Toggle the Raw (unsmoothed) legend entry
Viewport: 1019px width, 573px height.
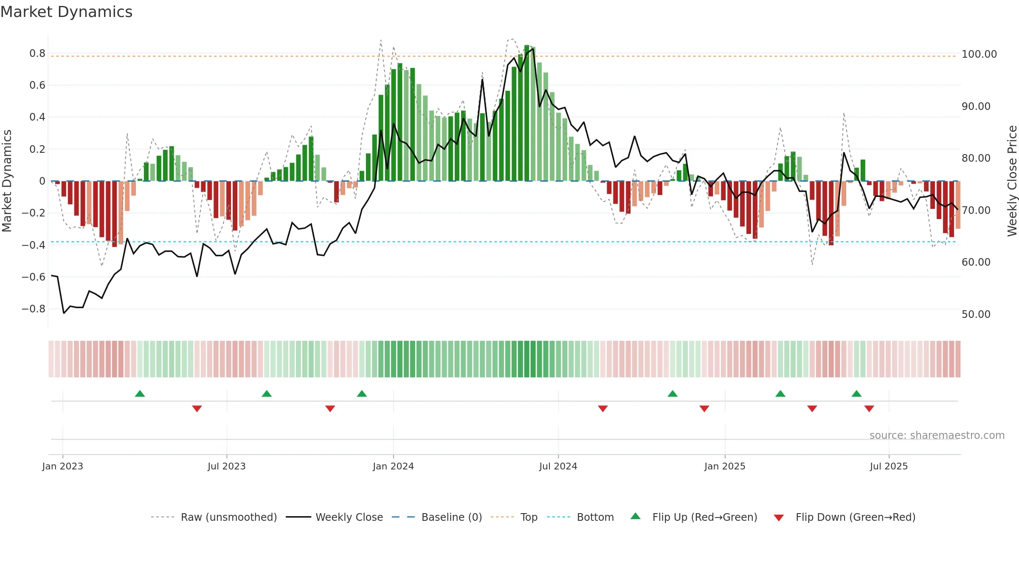tap(229, 517)
